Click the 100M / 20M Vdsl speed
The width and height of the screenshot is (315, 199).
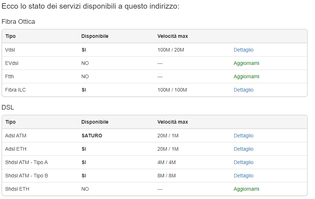click(171, 50)
